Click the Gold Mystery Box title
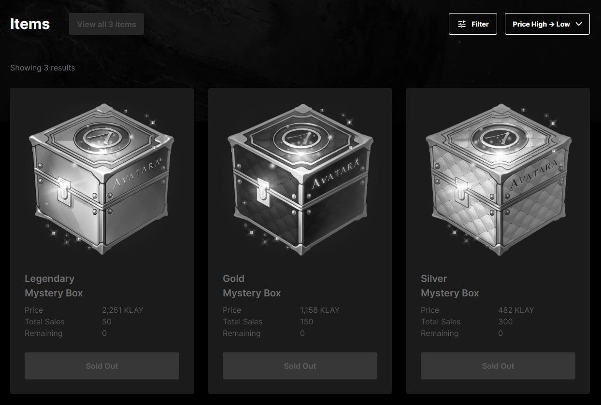601x405 pixels. 252,286
